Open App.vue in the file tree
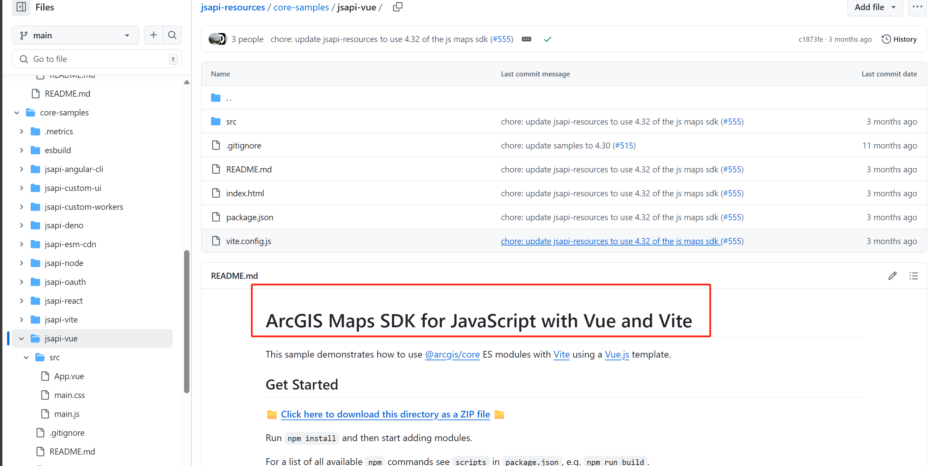933x466 pixels. click(x=69, y=376)
